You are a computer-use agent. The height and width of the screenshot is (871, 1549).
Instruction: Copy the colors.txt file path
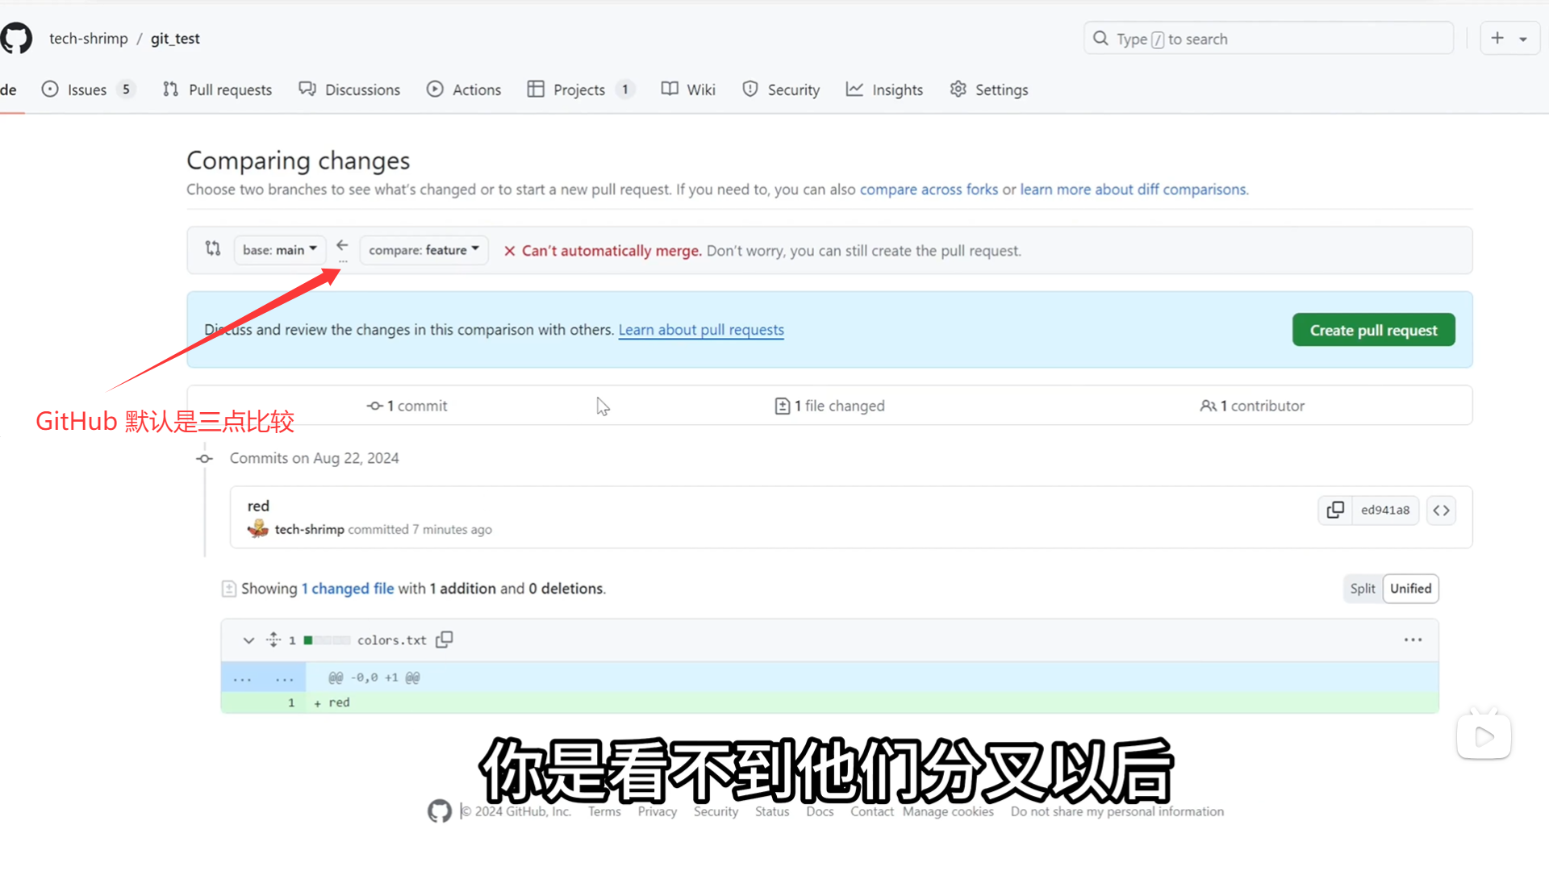pos(444,640)
